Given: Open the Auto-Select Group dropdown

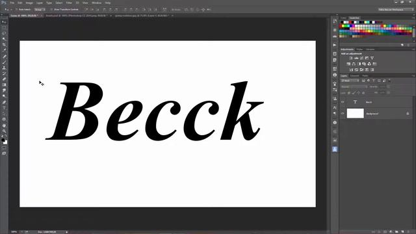Looking at the screenshot, I should tap(40, 10).
